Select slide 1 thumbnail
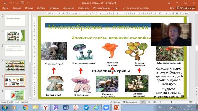This screenshot has width=198, height=111. [15, 20]
